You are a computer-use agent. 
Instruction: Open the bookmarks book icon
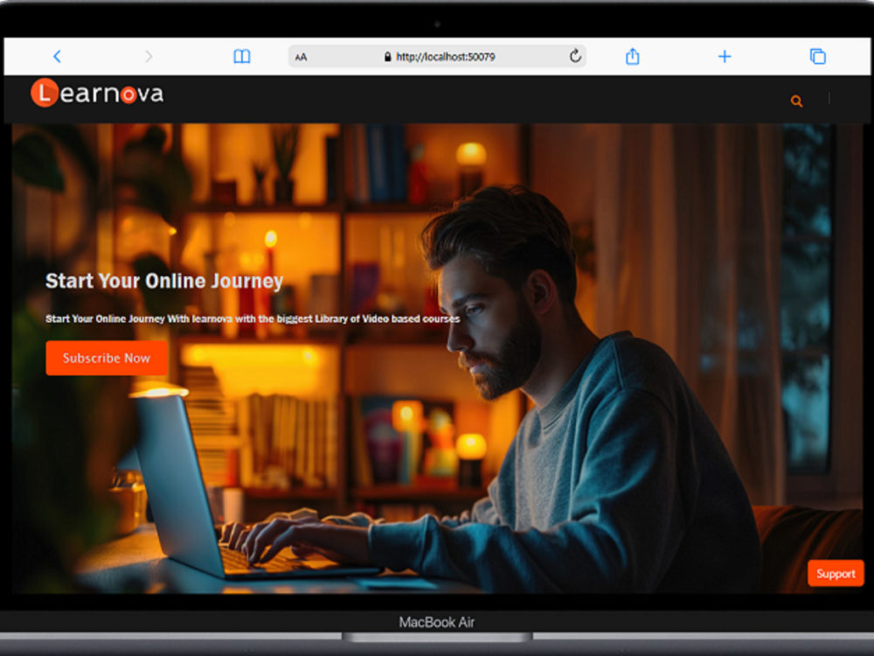241,56
